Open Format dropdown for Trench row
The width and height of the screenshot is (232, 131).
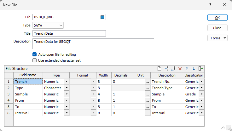[x=93, y=82]
